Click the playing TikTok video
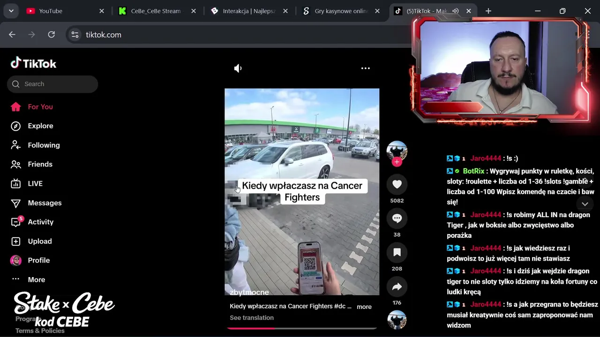 [x=302, y=192]
